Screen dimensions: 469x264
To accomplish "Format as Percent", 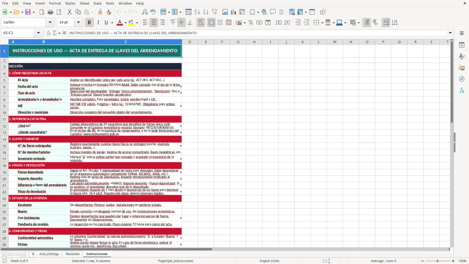I will click(251, 23).
